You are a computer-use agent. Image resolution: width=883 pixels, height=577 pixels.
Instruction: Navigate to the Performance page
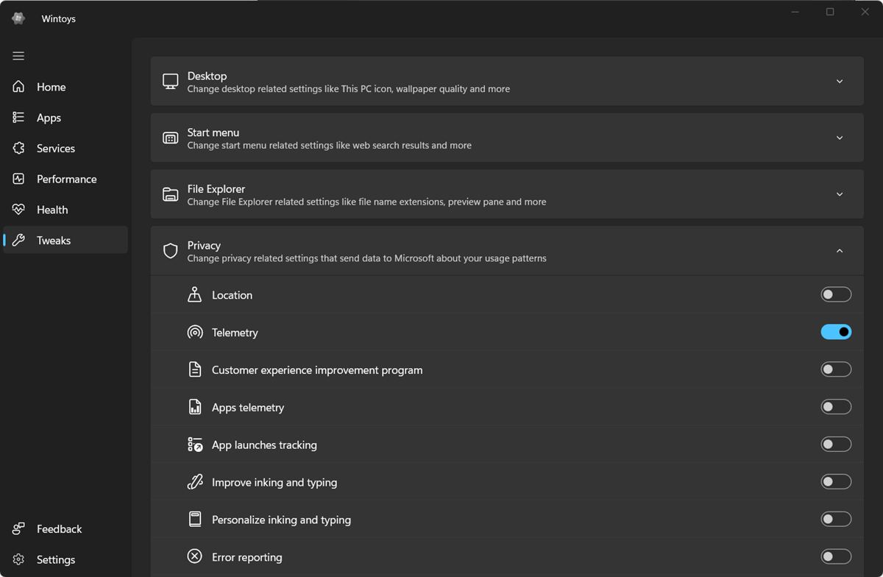pyautogui.click(x=65, y=179)
